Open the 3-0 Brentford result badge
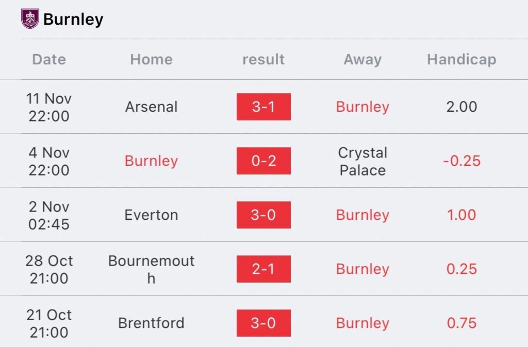This screenshot has height=347, width=528. (x=263, y=323)
